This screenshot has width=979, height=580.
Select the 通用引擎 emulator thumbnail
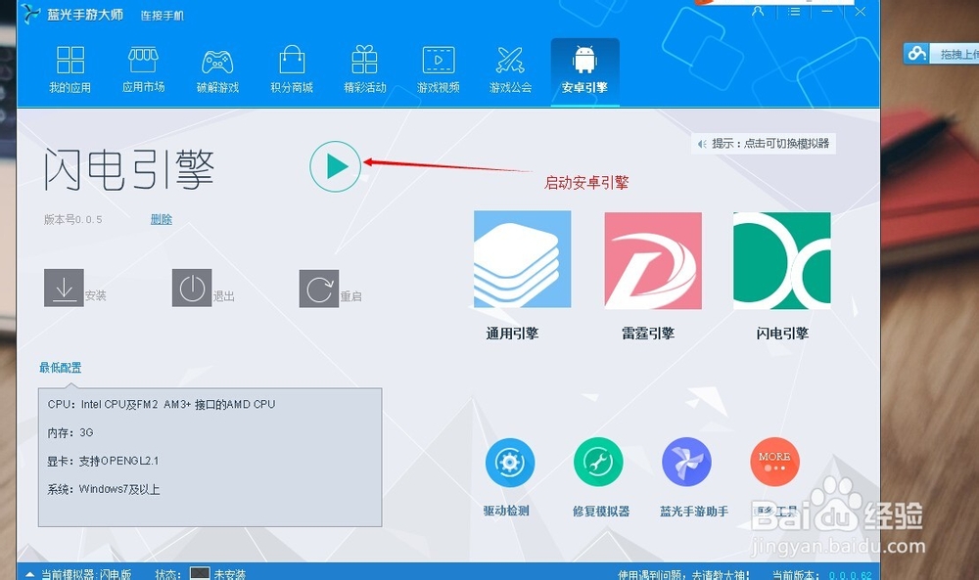tap(522, 259)
